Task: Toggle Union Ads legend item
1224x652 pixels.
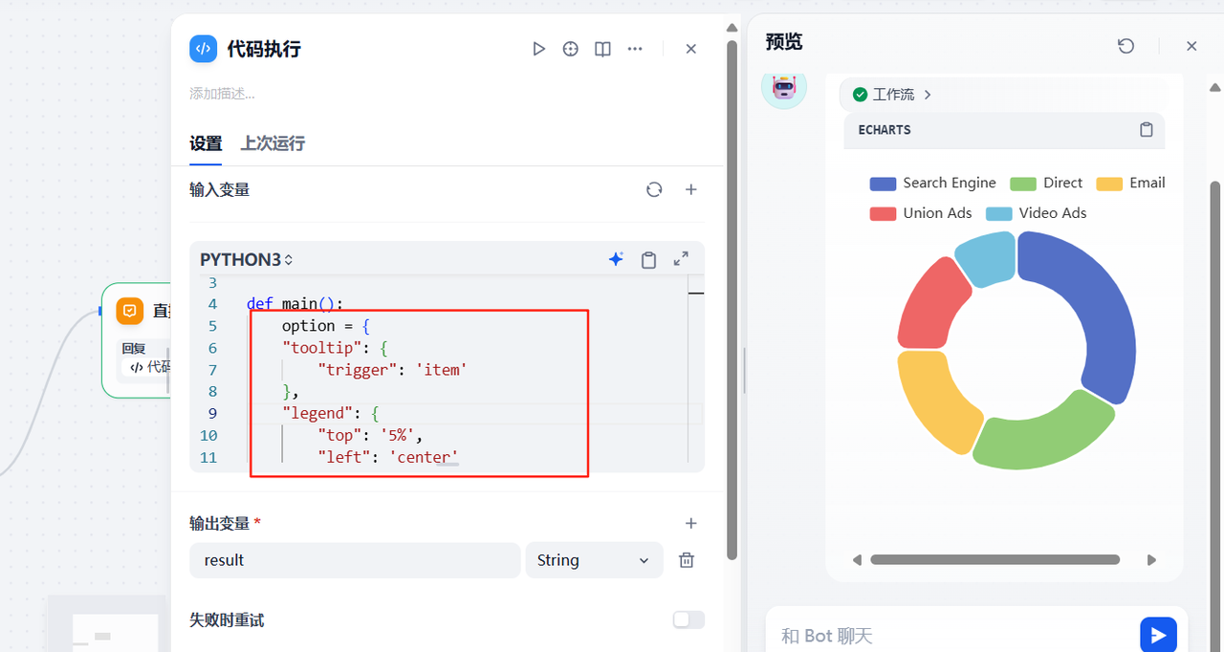Action: click(920, 213)
